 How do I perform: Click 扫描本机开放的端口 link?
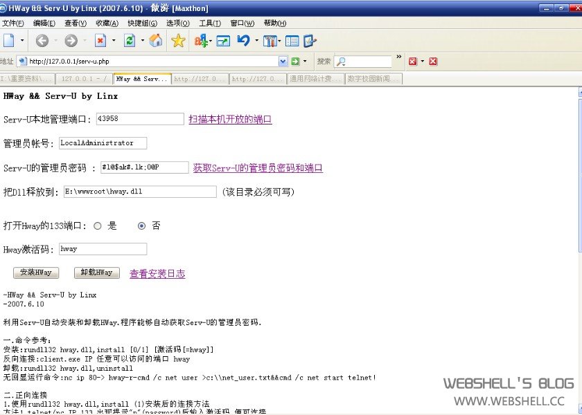coord(230,119)
